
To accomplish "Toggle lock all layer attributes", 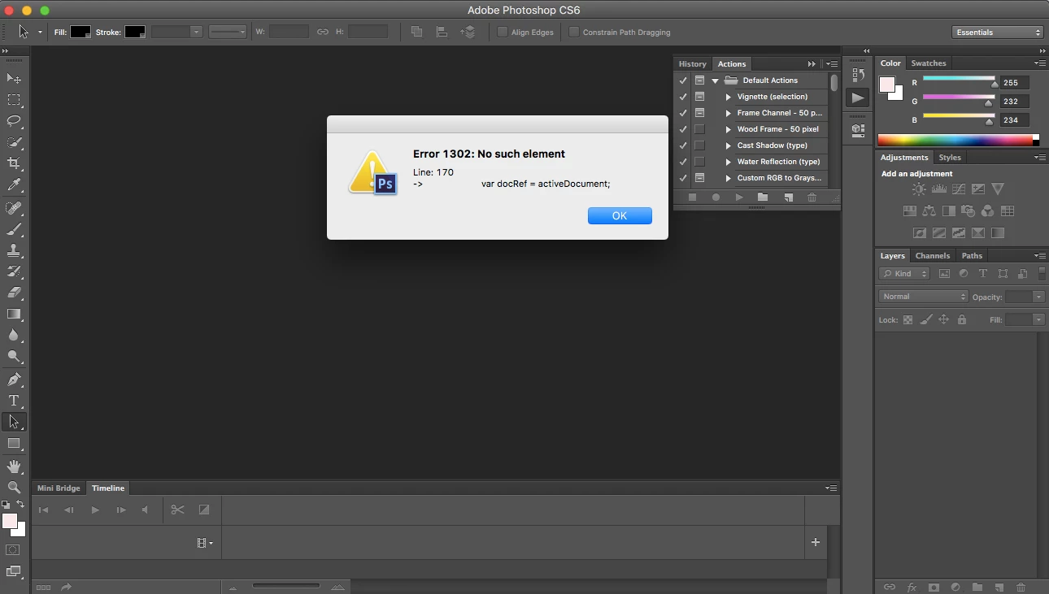I will click(962, 320).
